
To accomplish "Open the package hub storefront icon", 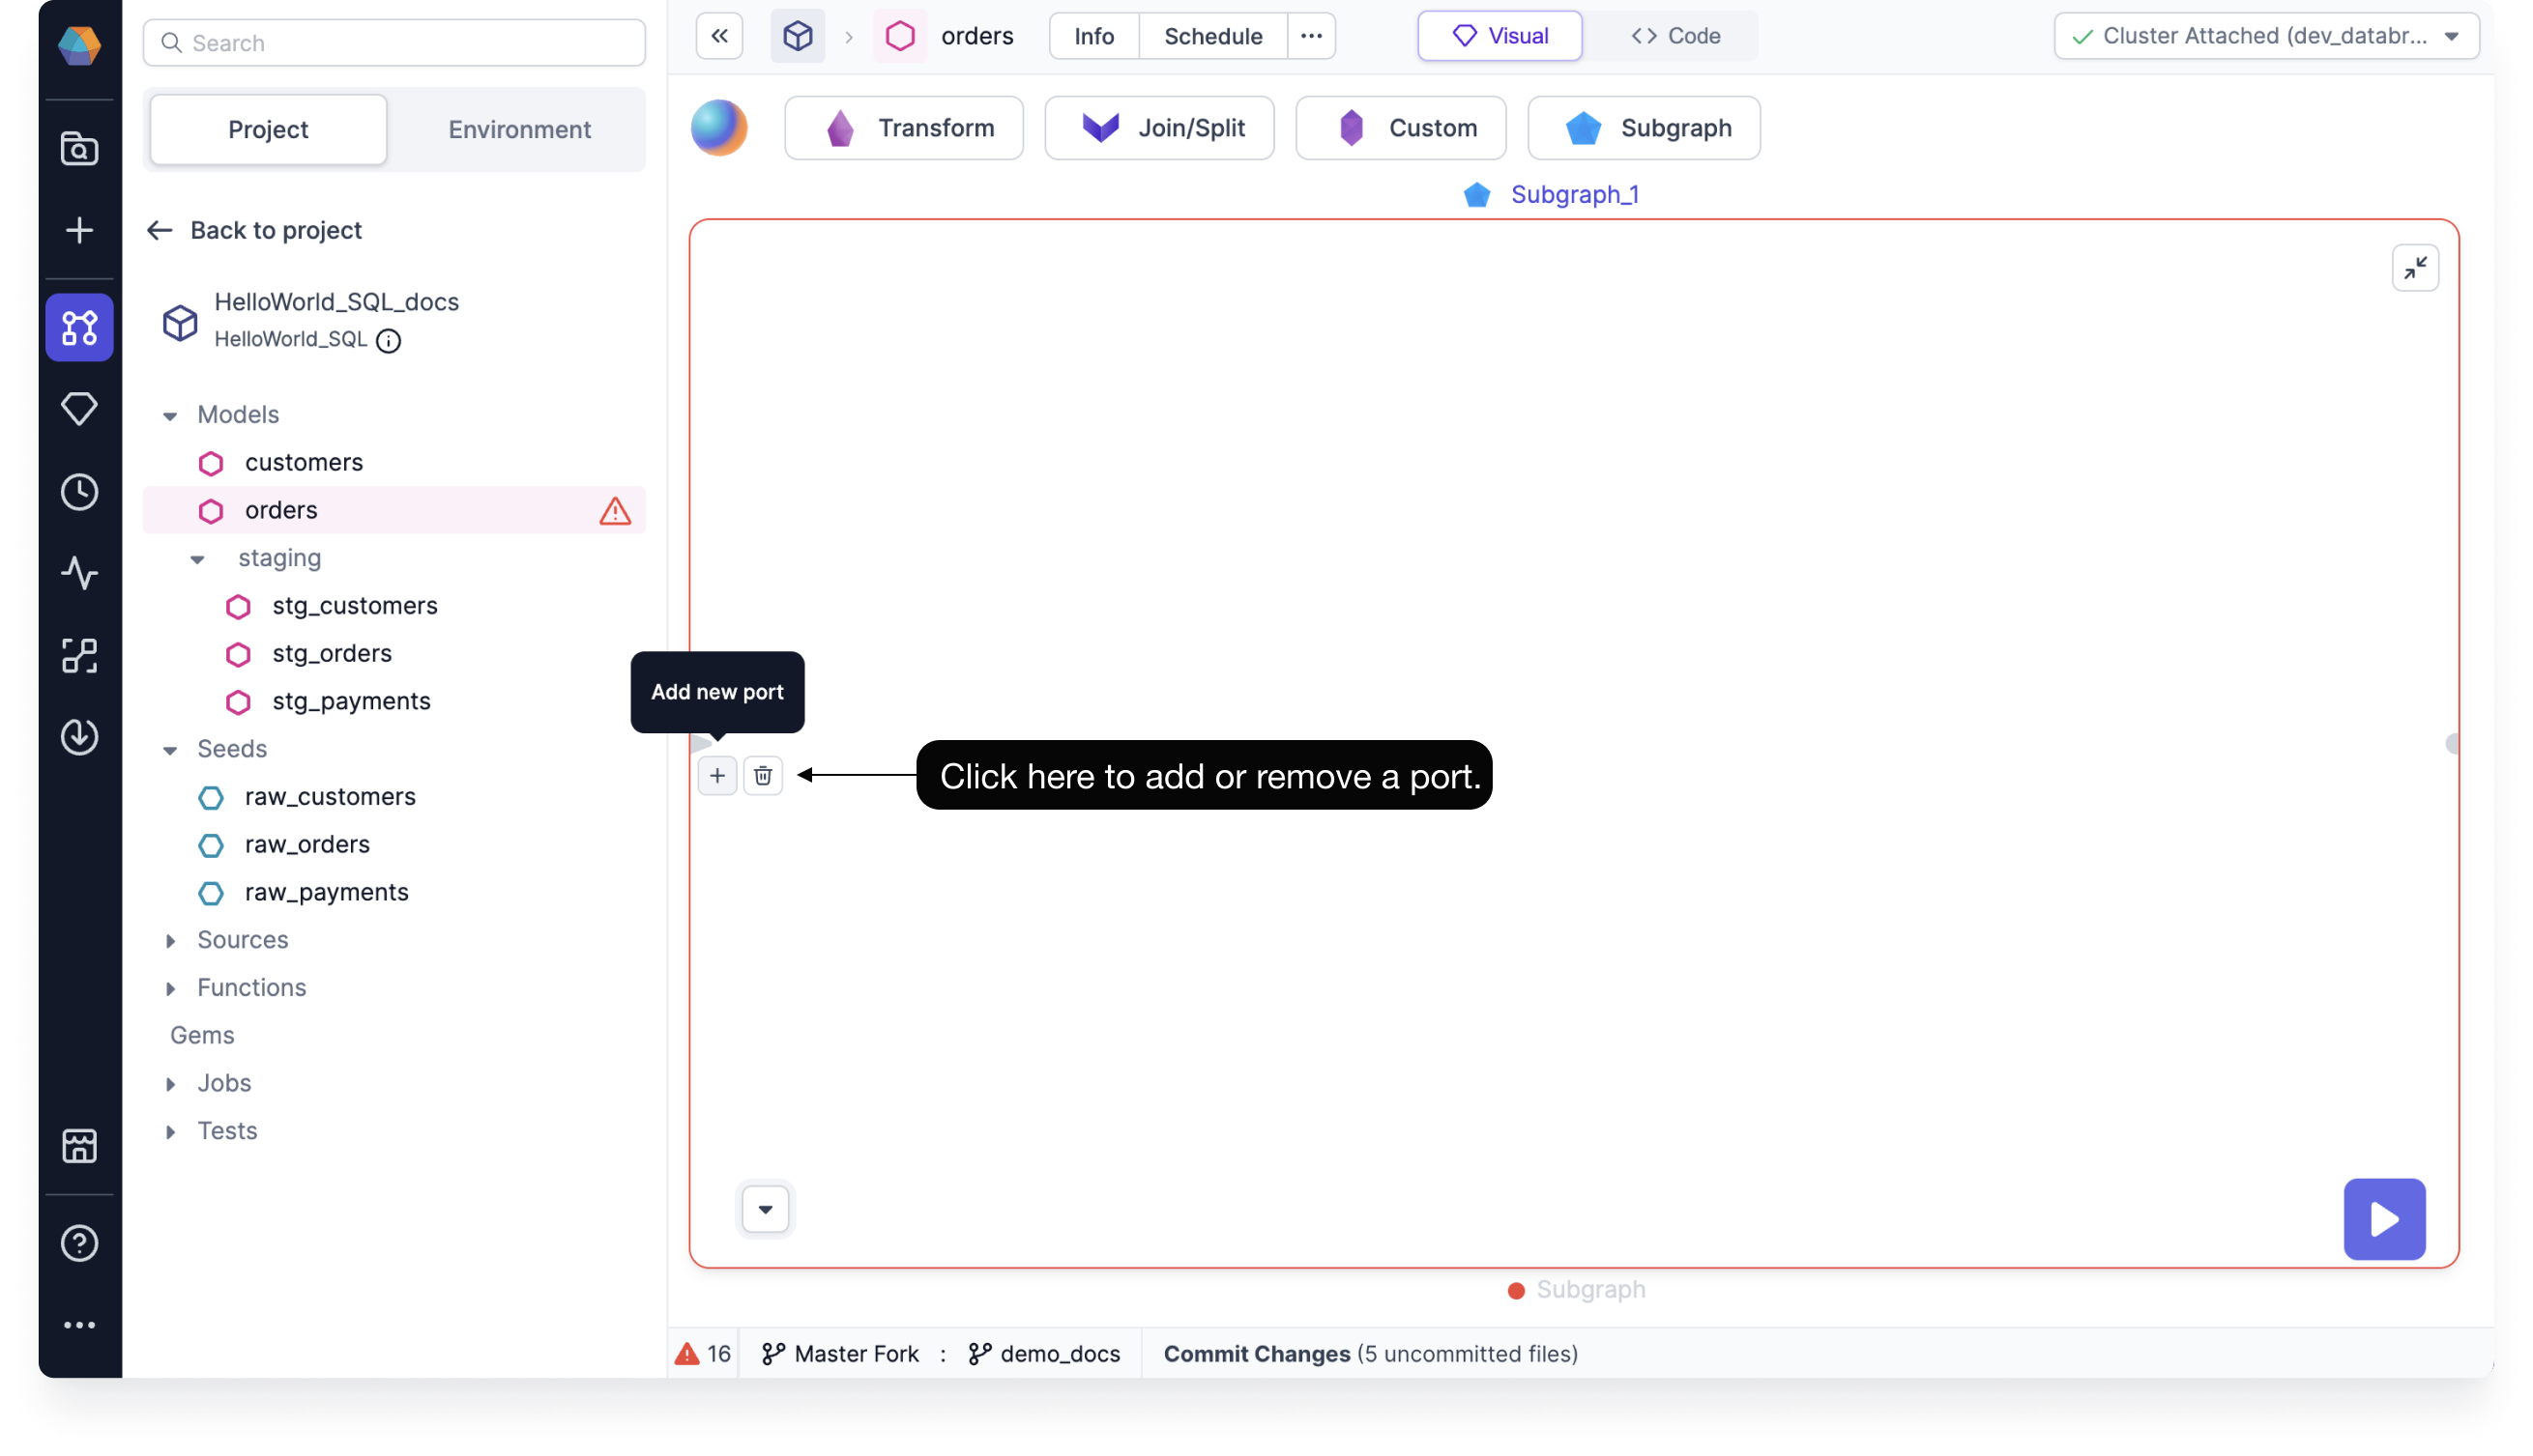I will 79,1146.
